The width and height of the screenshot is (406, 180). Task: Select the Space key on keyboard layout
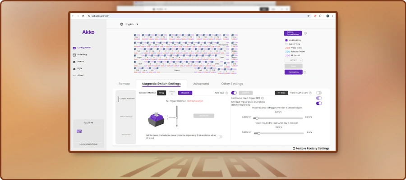click(177, 70)
